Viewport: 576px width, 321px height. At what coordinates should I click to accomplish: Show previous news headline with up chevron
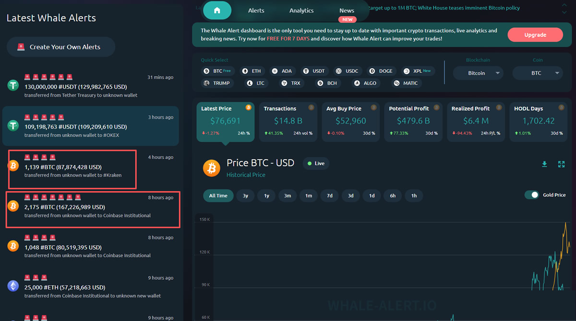[x=564, y=5]
